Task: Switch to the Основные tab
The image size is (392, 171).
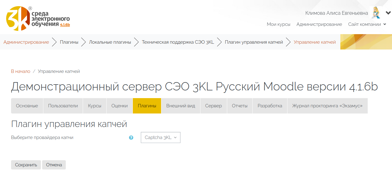Action: 27,106
